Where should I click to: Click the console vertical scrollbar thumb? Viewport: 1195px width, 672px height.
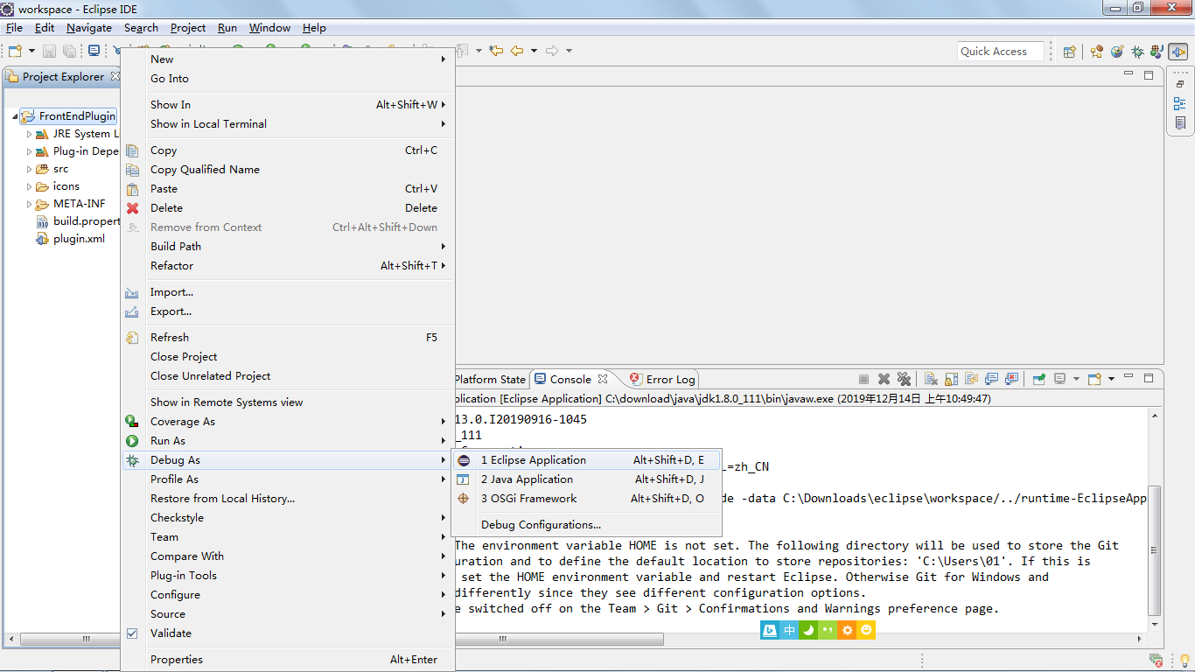coord(1155,551)
